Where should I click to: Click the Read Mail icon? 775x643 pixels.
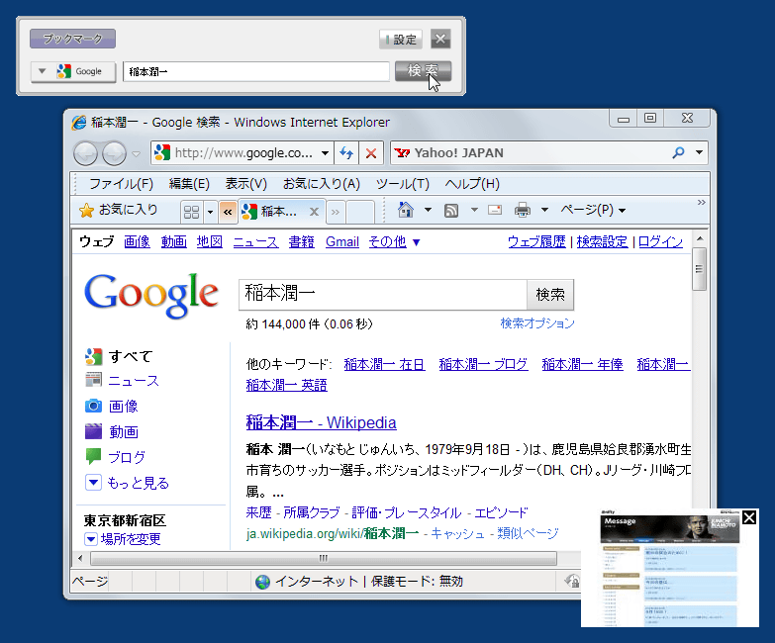tap(495, 210)
